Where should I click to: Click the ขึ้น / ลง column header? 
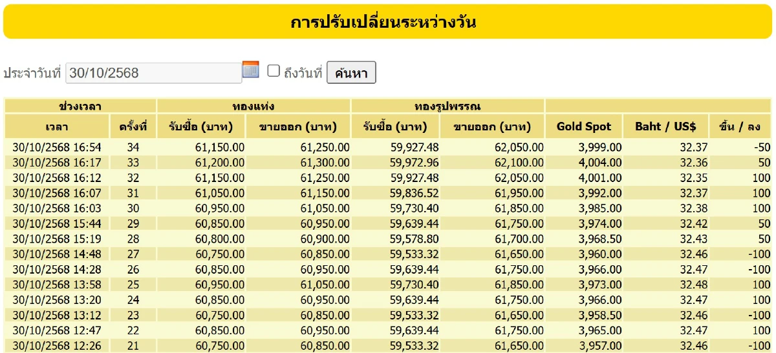coord(739,126)
